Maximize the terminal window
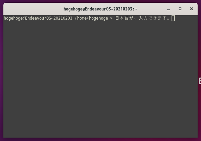 180,9
